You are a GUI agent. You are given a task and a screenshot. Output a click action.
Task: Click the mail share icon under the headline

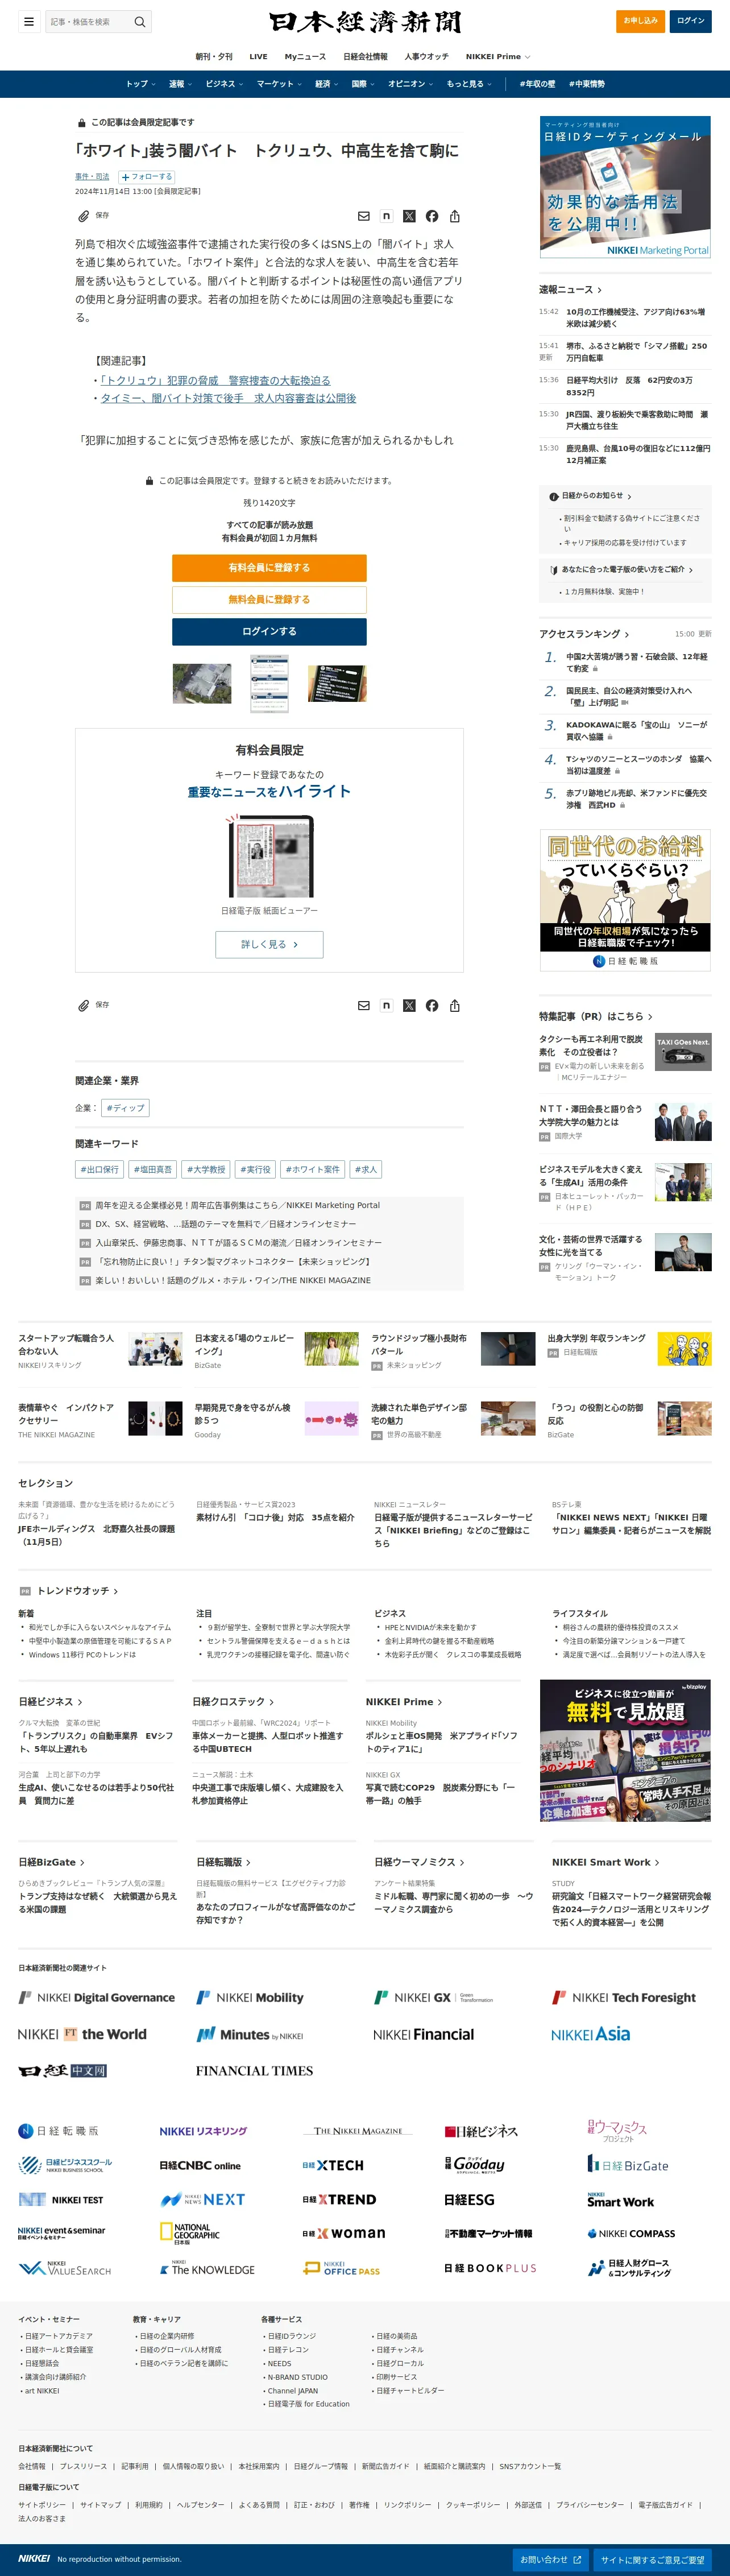(364, 216)
